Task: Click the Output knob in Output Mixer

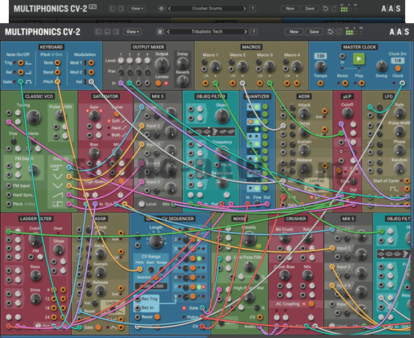Action: pos(162,65)
